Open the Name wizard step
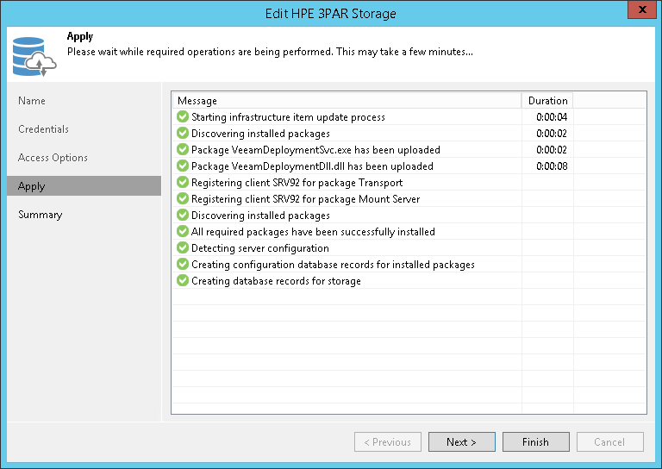662x469 pixels. click(32, 101)
